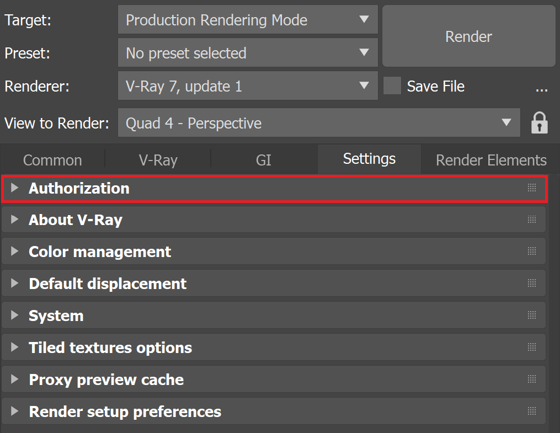Click the Render button
Image resolution: width=560 pixels, height=433 pixels.
point(468,36)
